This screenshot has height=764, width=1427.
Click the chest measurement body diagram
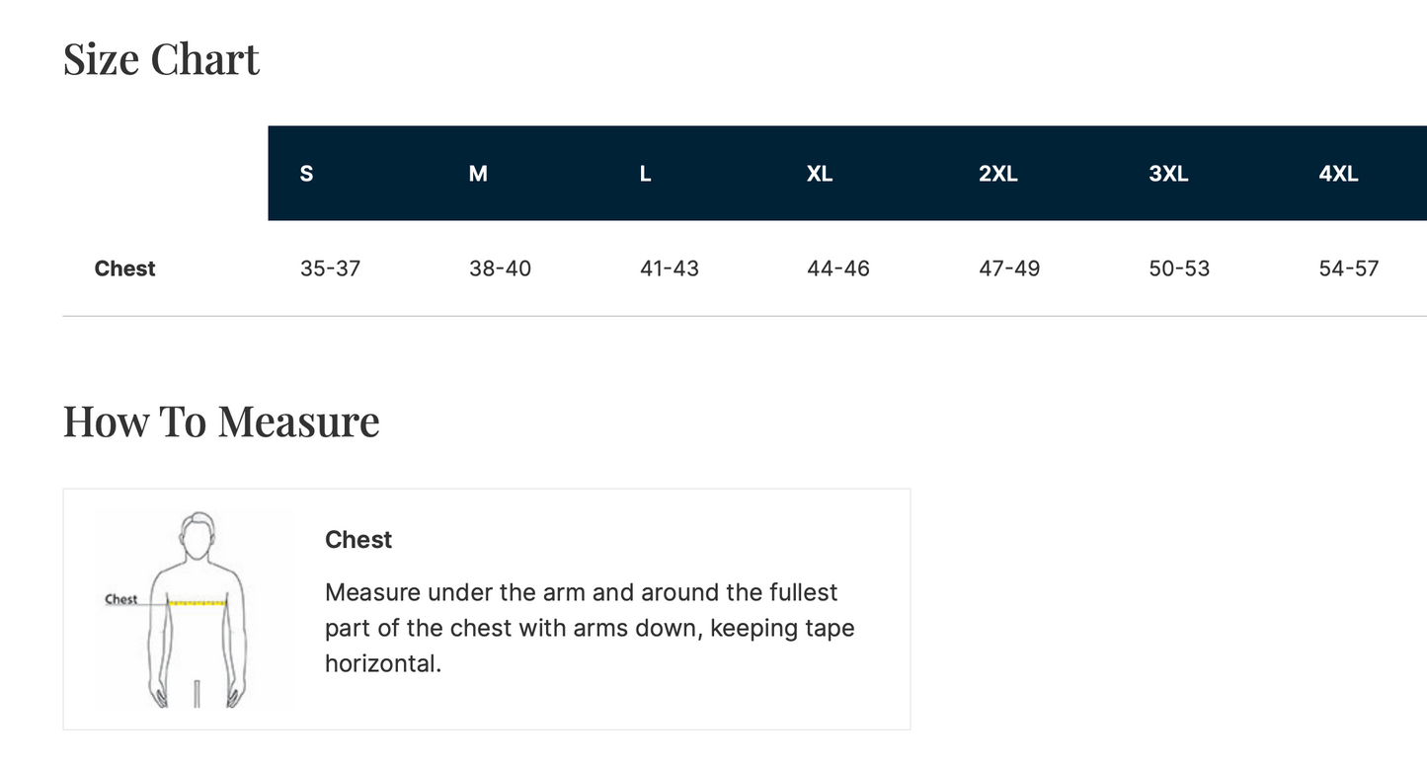[196, 609]
